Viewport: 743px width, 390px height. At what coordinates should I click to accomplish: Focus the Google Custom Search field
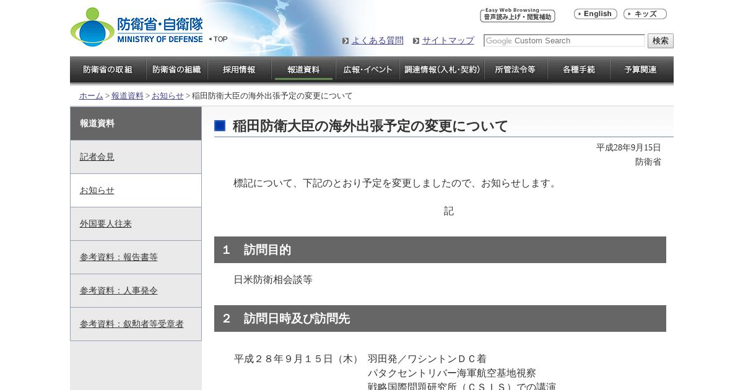tap(564, 41)
